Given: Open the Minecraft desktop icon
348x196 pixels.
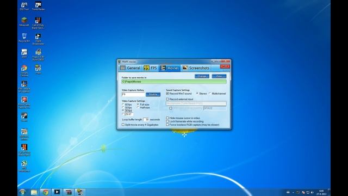Looking at the screenshot, I should point(24,22).
